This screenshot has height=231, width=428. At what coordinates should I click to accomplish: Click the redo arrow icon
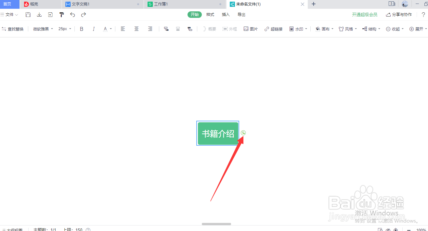click(x=84, y=15)
